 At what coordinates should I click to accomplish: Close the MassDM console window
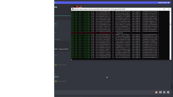pos(169,9)
